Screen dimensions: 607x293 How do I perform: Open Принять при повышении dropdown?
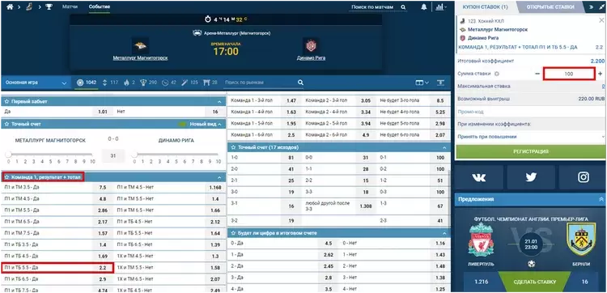point(531,137)
